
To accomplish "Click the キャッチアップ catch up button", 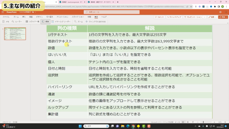I will (174, 17).
